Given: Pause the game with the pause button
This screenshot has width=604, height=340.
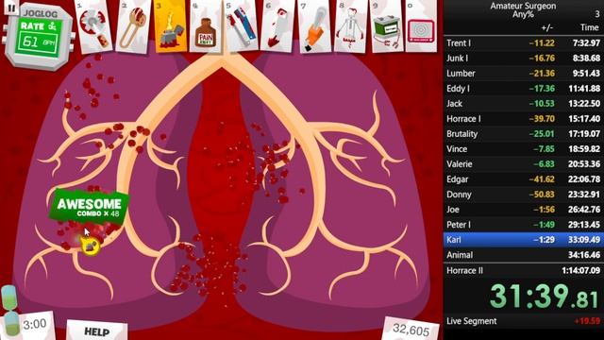Looking at the screenshot, I should pos(11,8).
